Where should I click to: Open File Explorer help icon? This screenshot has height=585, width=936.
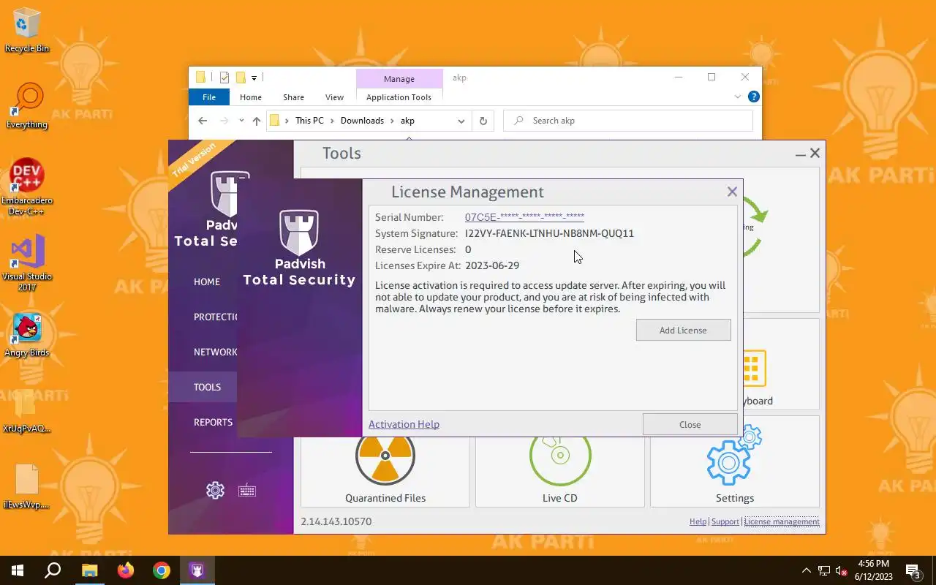[x=754, y=97]
